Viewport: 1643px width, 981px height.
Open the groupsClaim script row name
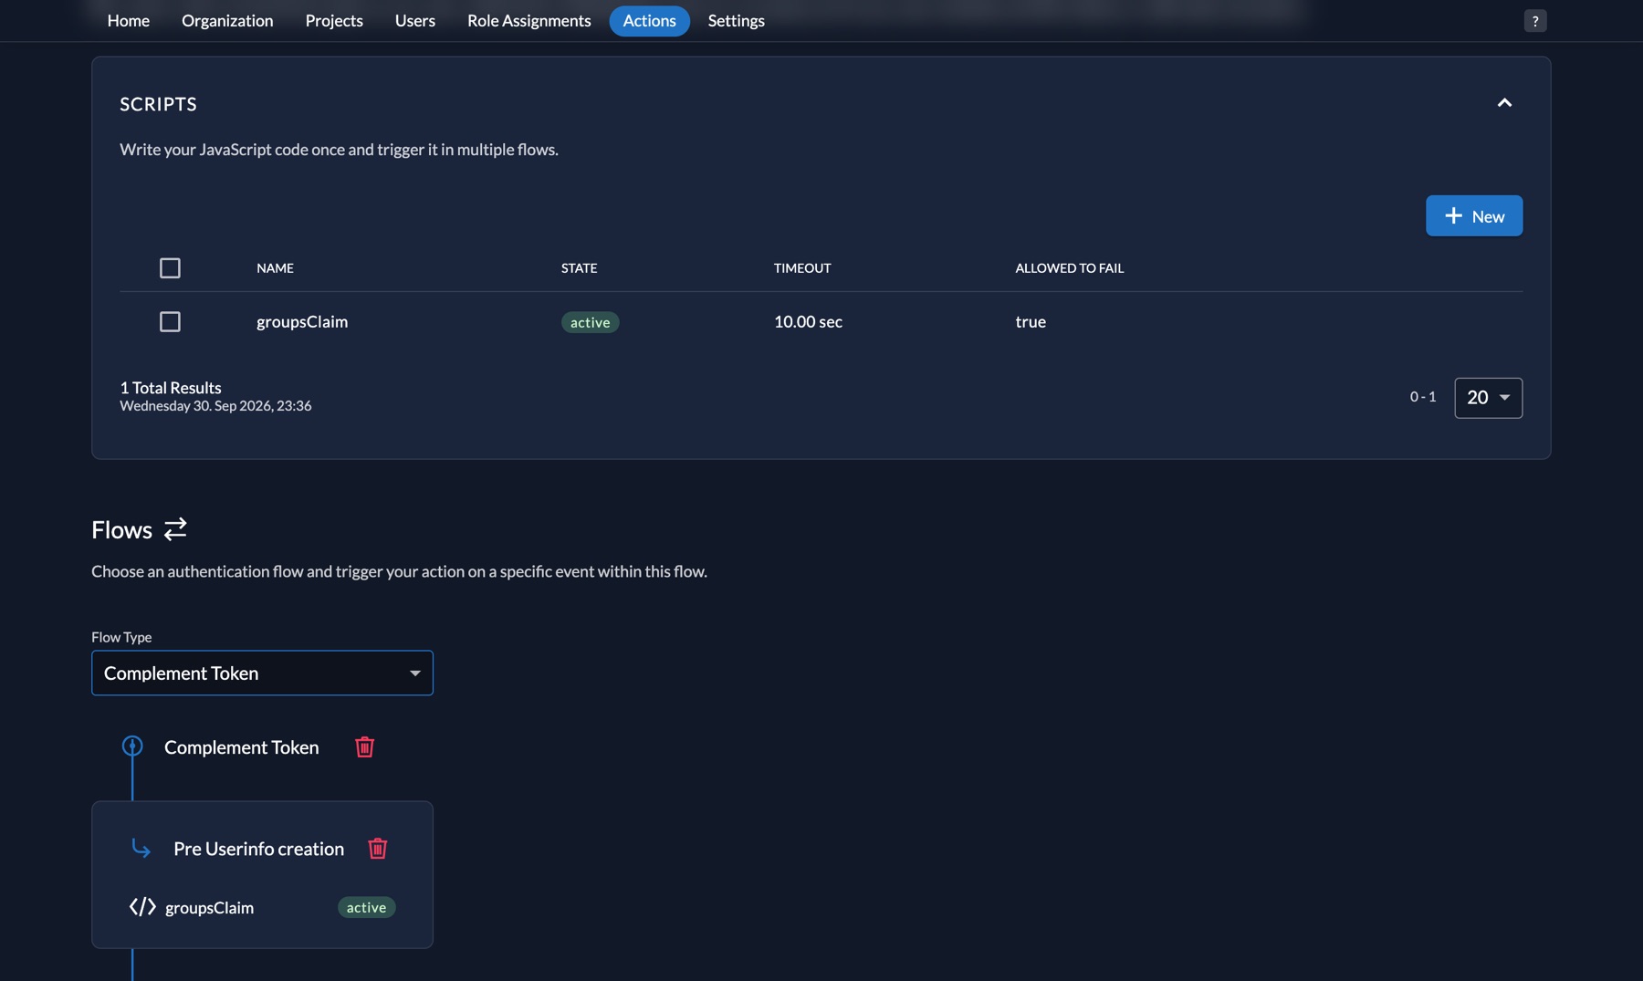[302, 322]
